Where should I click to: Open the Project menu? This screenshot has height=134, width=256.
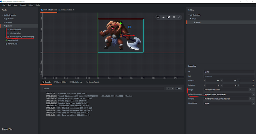[23, 5]
